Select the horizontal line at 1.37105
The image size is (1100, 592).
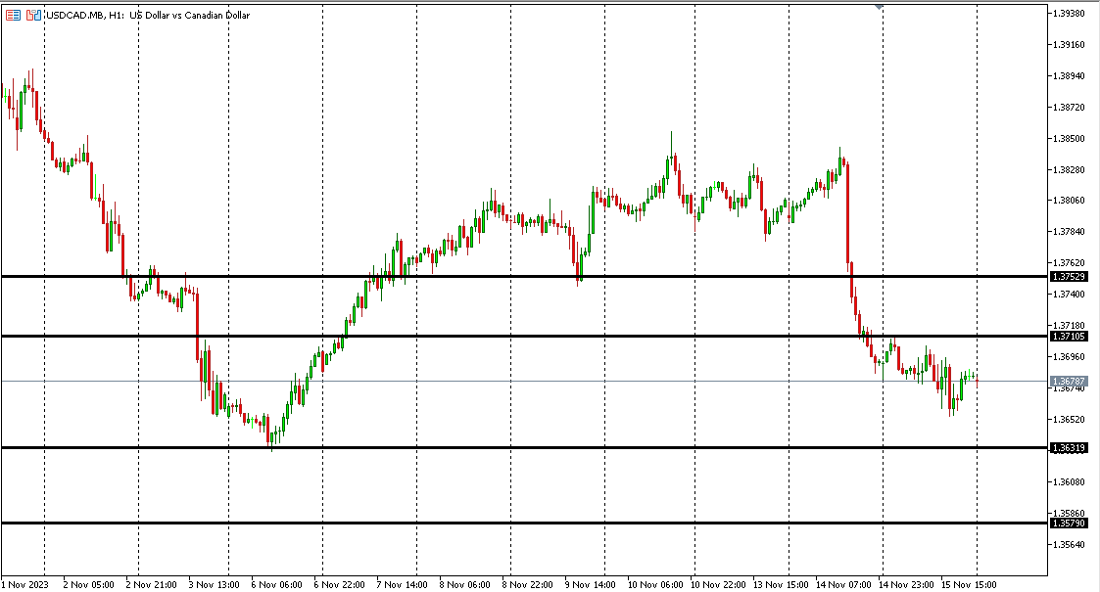point(523,337)
